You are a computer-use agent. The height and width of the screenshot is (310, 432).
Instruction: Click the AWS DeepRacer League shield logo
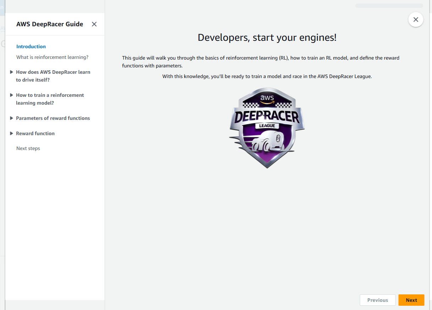[267, 128]
